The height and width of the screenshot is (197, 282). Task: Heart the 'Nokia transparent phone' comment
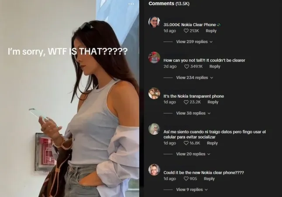pos(186,102)
